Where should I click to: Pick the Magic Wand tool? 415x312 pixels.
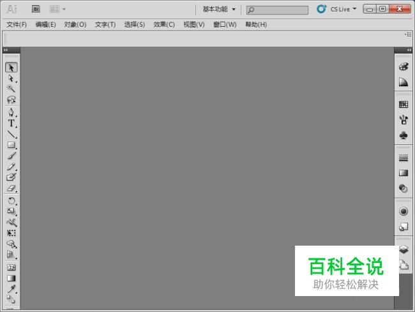pyautogui.click(x=11, y=88)
